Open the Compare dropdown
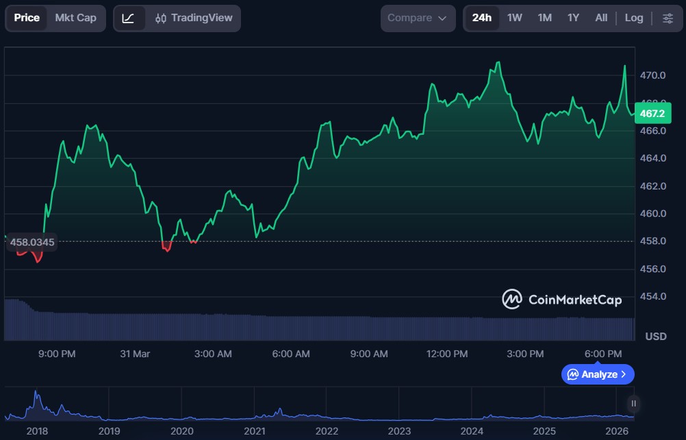 (416, 18)
